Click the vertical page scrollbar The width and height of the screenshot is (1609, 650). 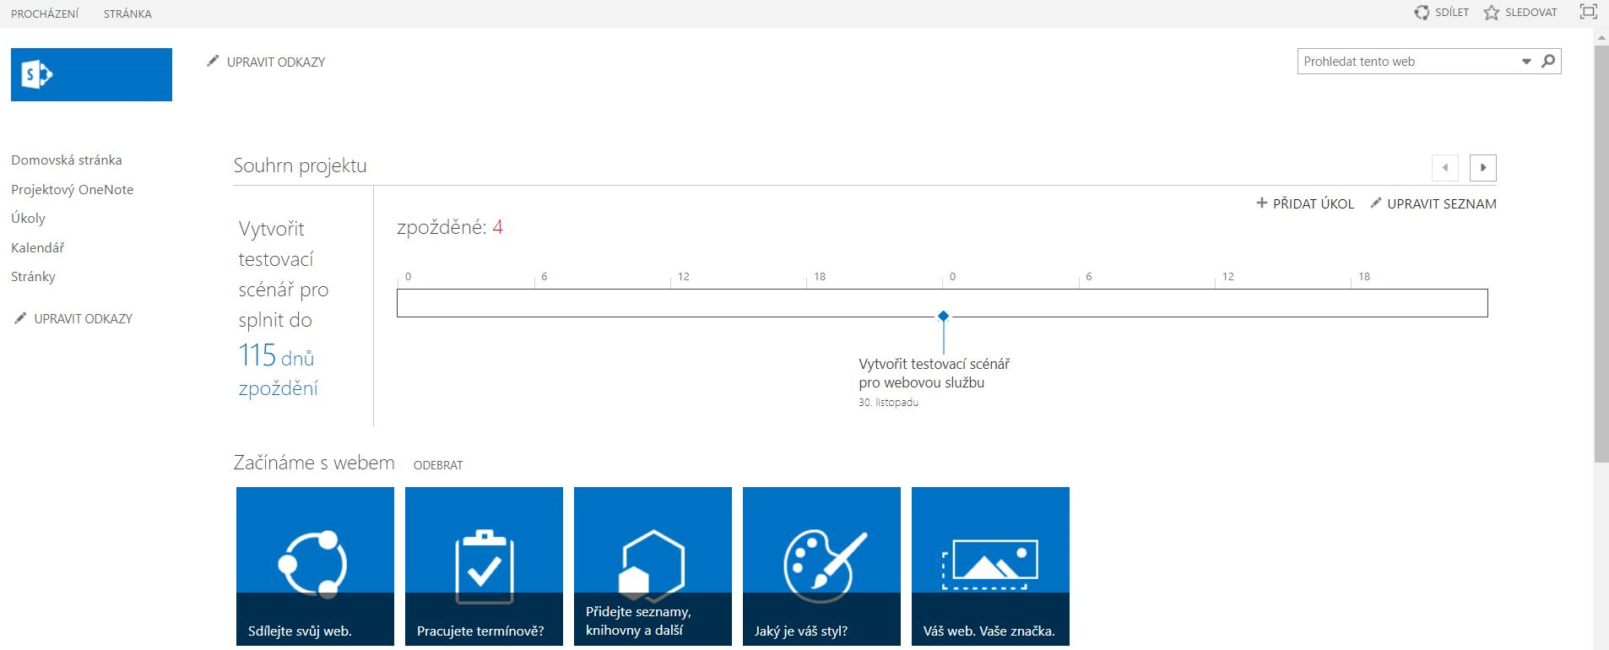coord(1601,253)
